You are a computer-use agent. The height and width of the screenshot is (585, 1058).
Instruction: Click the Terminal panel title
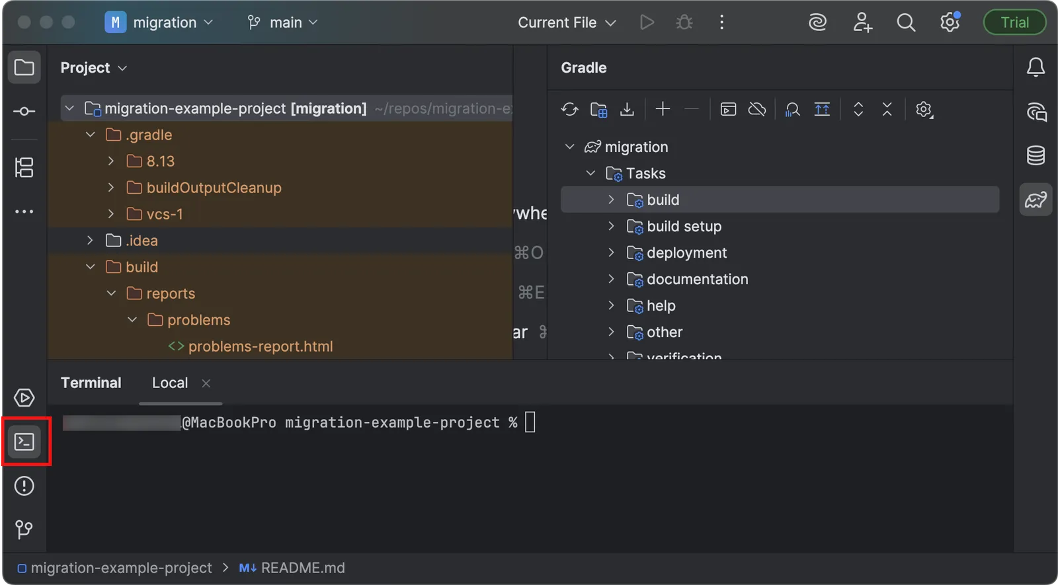coord(91,383)
